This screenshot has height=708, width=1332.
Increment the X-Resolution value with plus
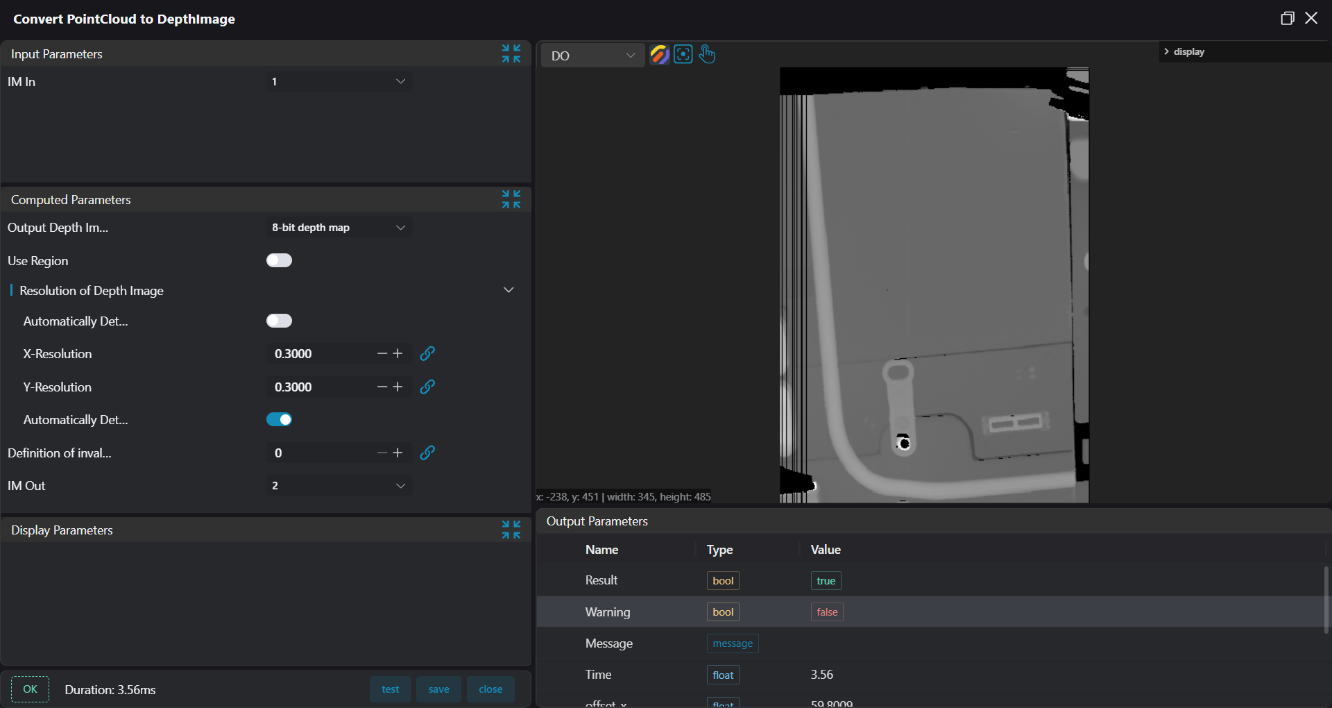click(x=398, y=353)
